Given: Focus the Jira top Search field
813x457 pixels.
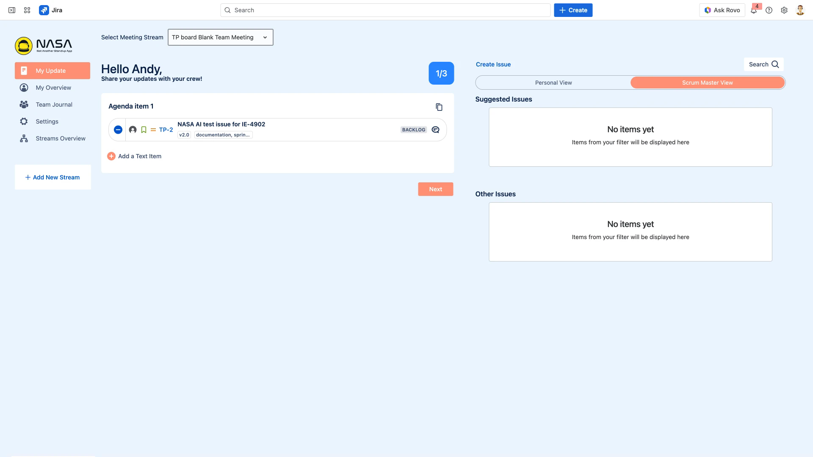Looking at the screenshot, I should [385, 10].
